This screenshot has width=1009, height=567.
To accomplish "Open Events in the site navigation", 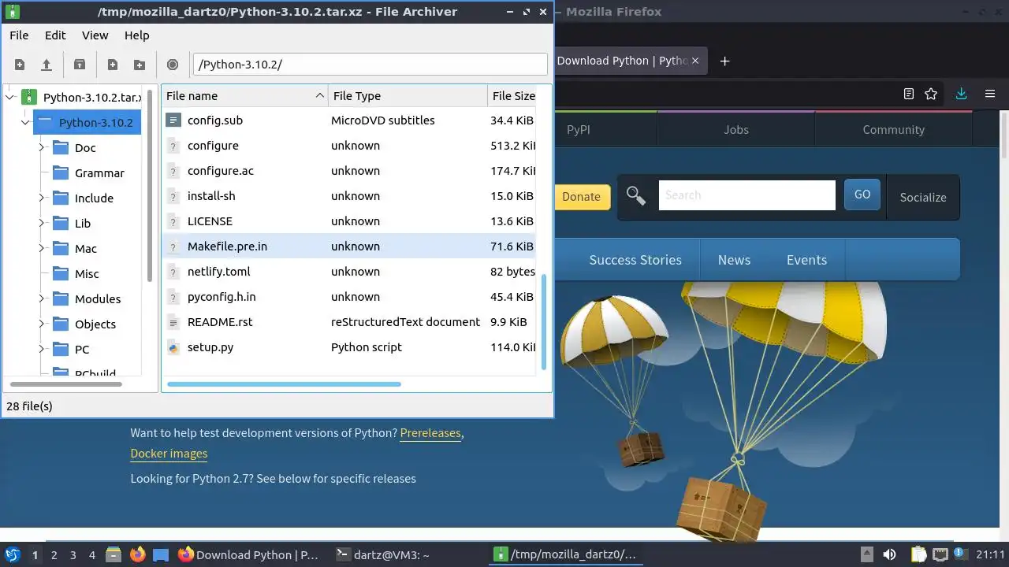I will point(806,260).
